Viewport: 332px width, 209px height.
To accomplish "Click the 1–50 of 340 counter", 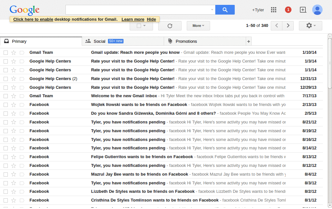I will (x=257, y=26).
